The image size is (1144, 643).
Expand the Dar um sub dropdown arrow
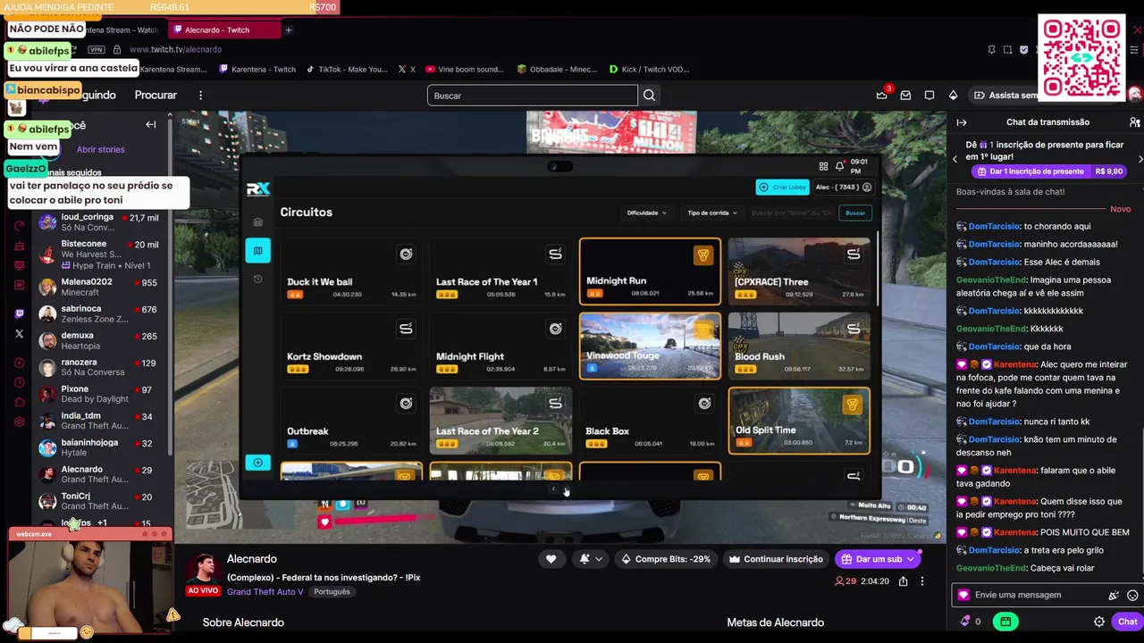click(911, 559)
